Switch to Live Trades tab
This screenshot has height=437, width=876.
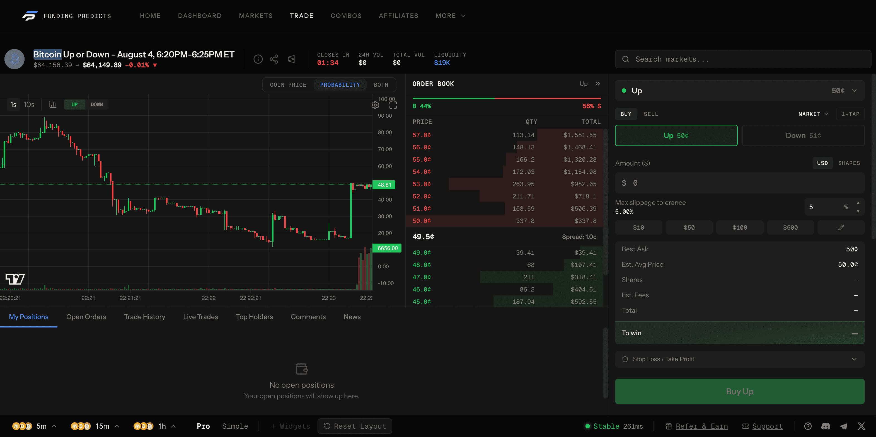200,317
